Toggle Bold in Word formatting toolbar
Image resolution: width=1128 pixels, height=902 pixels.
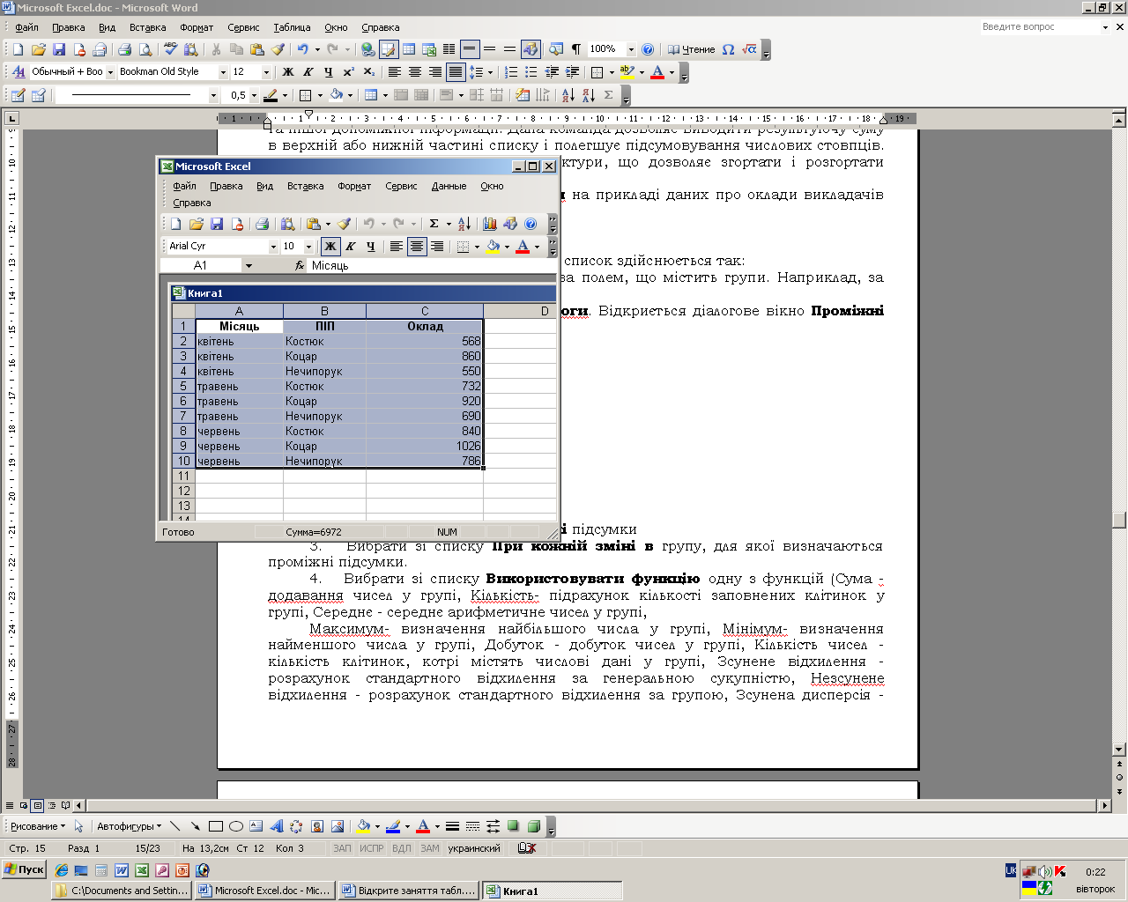point(287,72)
